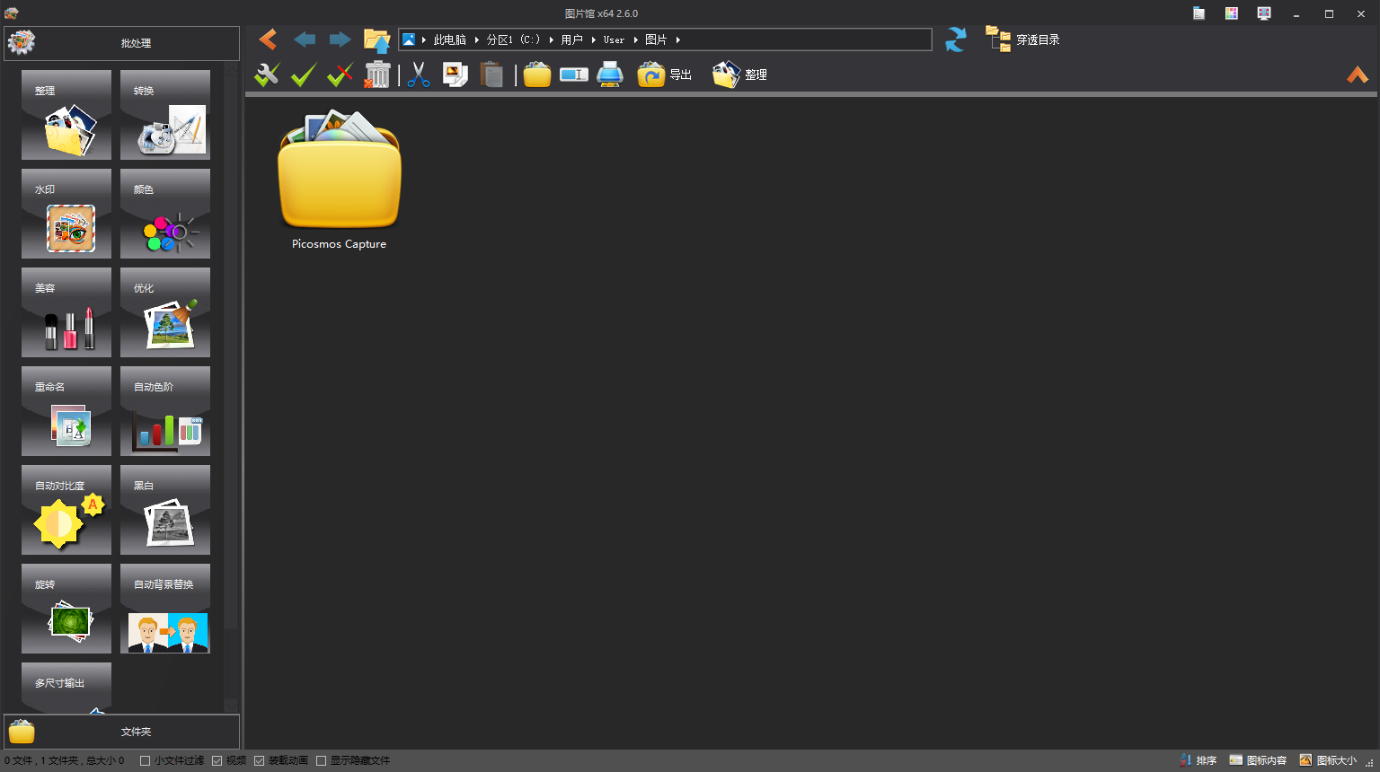The height and width of the screenshot is (772, 1380).
Task: Expand the arrow after User in path
Action: click(635, 39)
